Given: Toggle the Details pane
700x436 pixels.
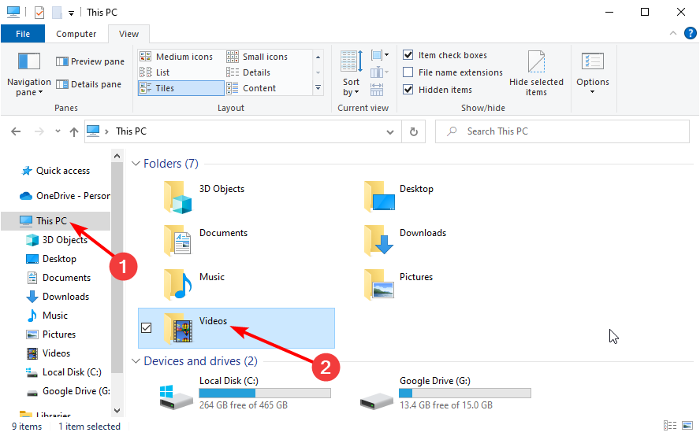Looking at the screenshot, I should (88, 84).
